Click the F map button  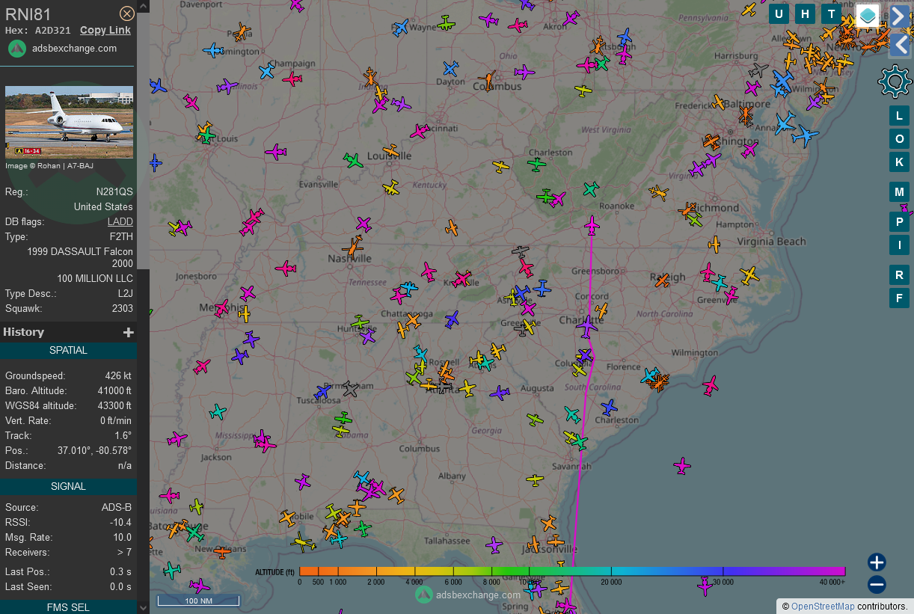pos(899,298)
